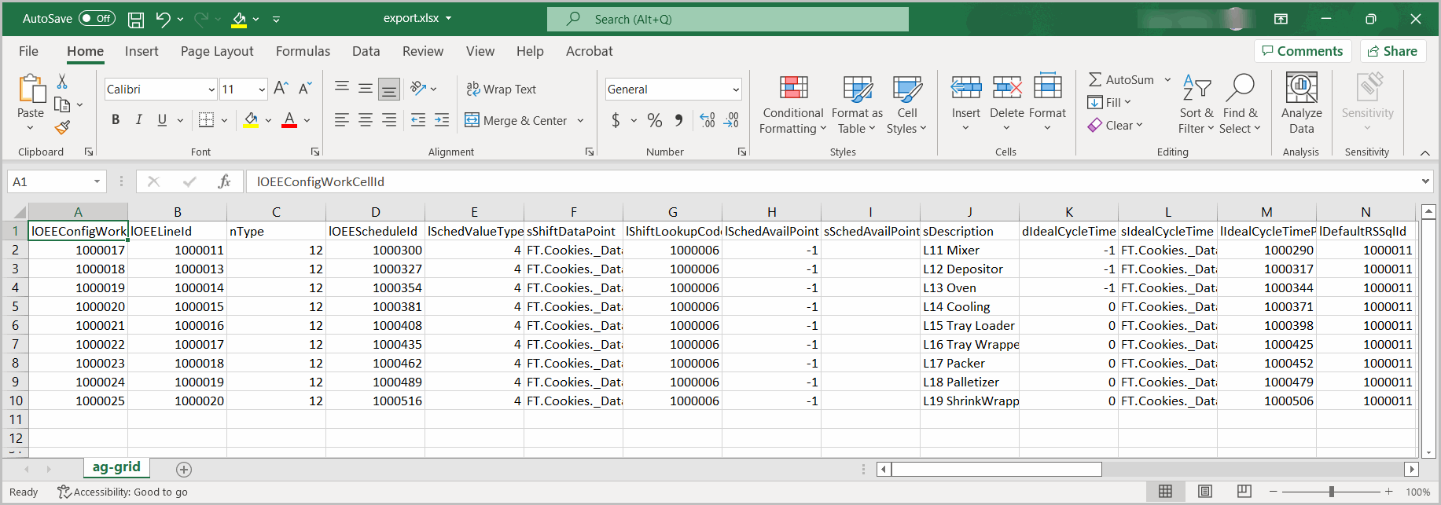Switch to the Formulas ribbon tab
This screenshot has width=1441, height=505.
tap(303, 51)
